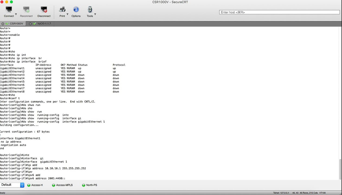Click the yellow window minimize button
Viewport: 342px width, 195px height.
click(x=7, y=2)
